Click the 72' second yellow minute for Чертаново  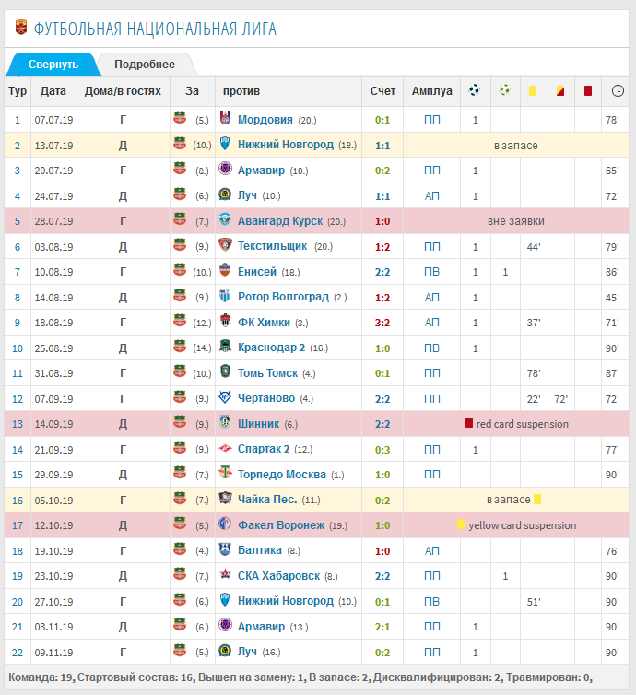[561, 399]
